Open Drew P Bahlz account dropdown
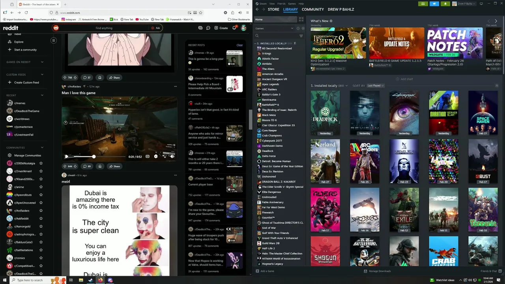 pyautogui.click(x=464, y=4)
